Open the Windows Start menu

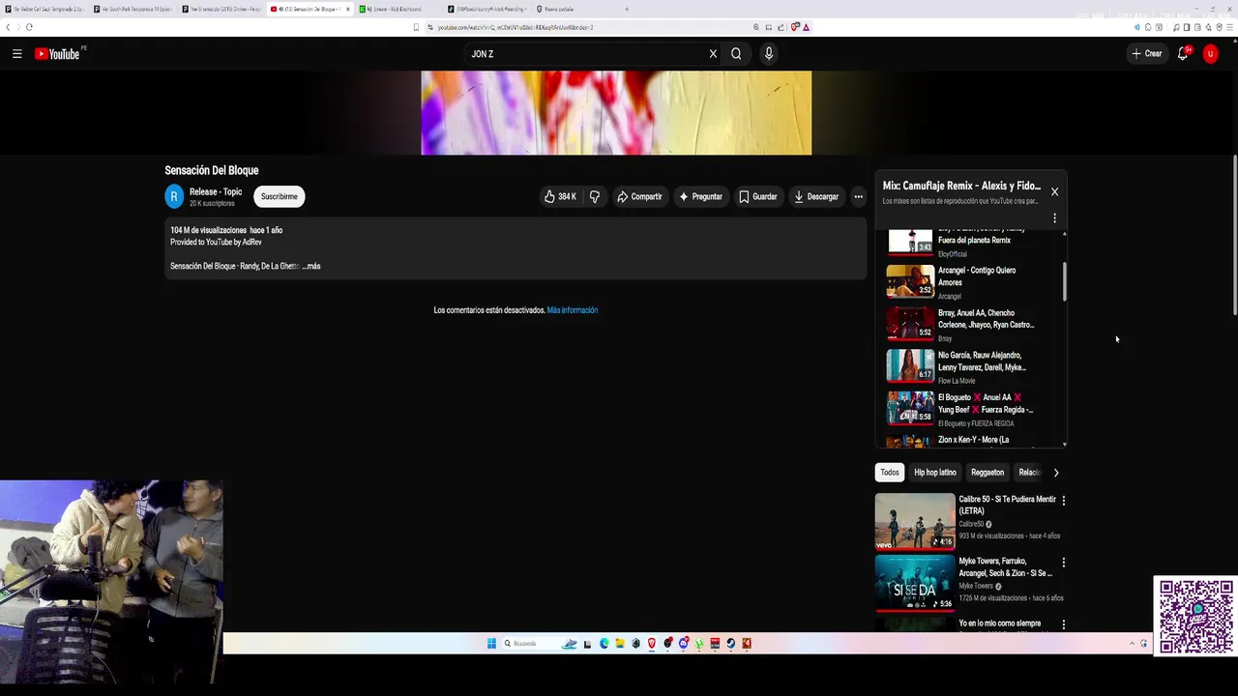pos(491,643)
